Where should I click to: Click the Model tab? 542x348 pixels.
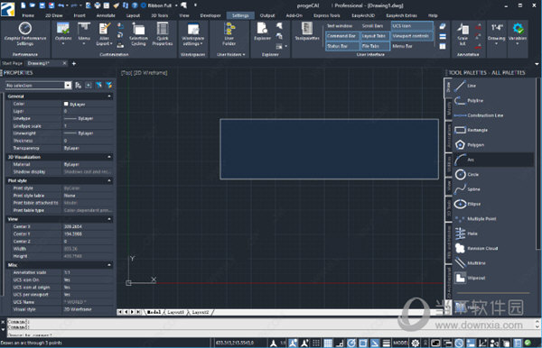(x=154, y=312)
